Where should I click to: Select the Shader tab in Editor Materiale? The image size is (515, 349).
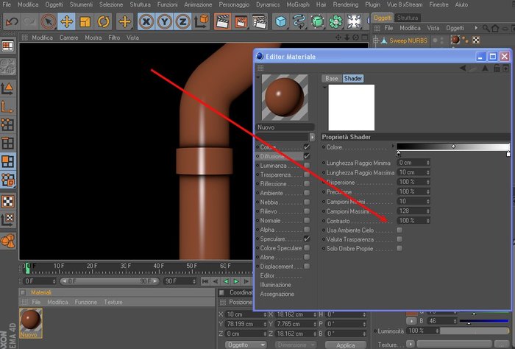(x=353, y=79)
